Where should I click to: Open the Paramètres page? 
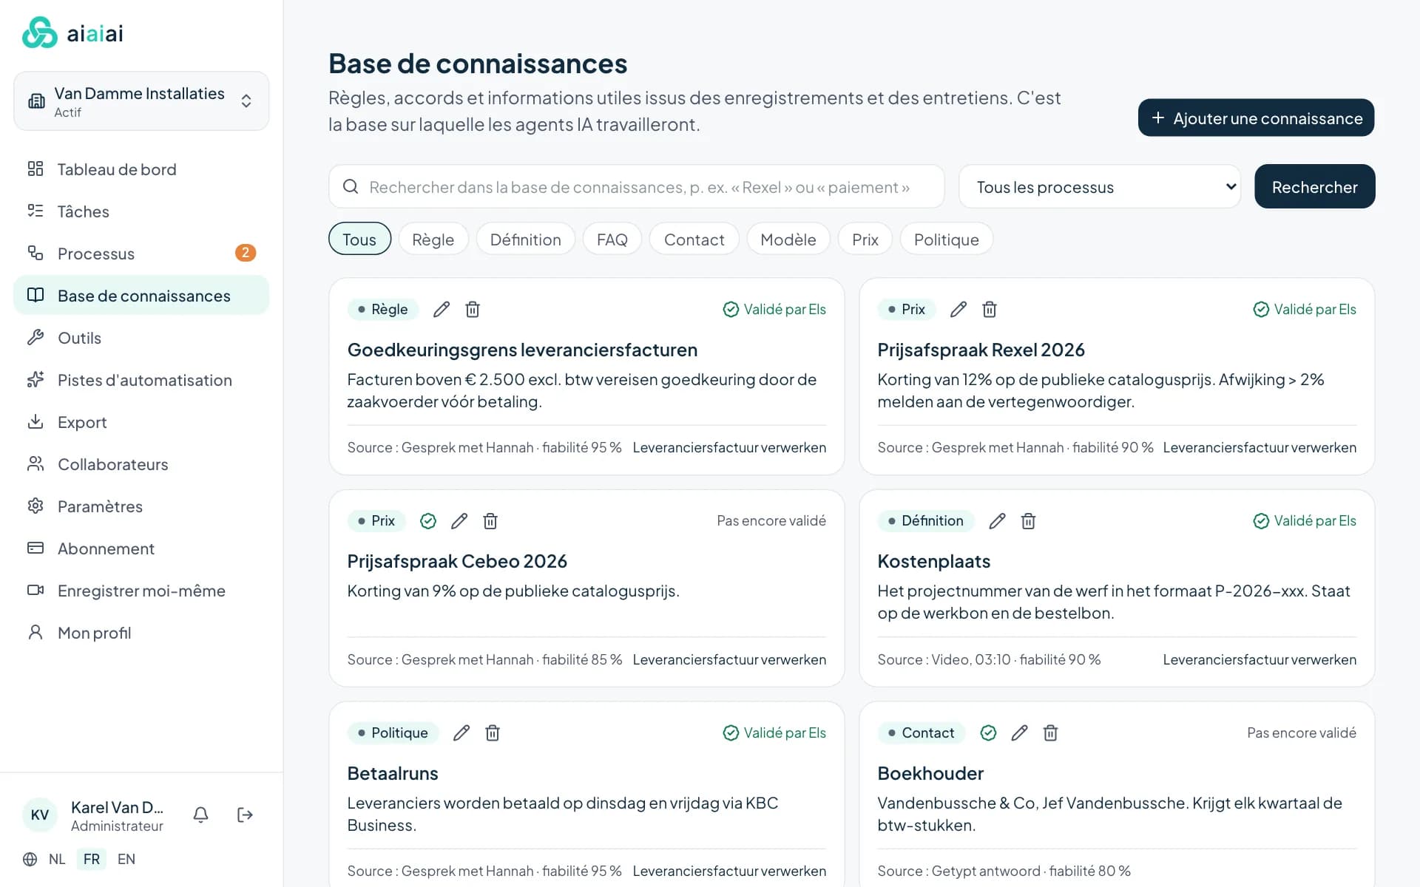(141, 506)
